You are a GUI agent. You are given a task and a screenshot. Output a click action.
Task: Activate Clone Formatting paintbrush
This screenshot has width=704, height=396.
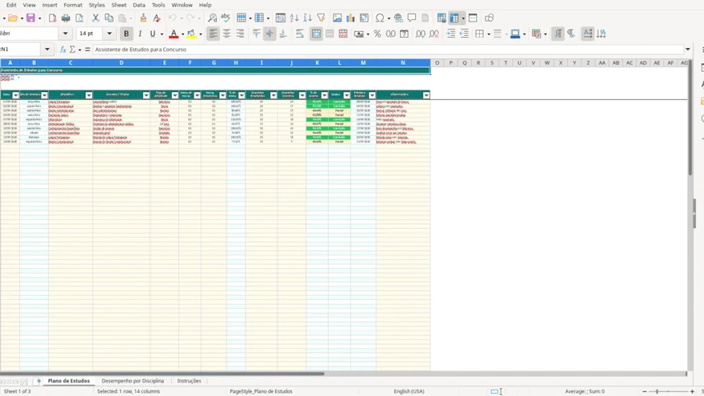pyautogui.click(x=143, y=18)
